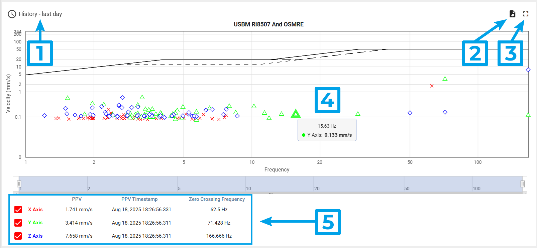The width and height of the screenshot is (537, 248).
Task: Click the PPV column header
Action: pyautogui.click(x=77, y=199)
